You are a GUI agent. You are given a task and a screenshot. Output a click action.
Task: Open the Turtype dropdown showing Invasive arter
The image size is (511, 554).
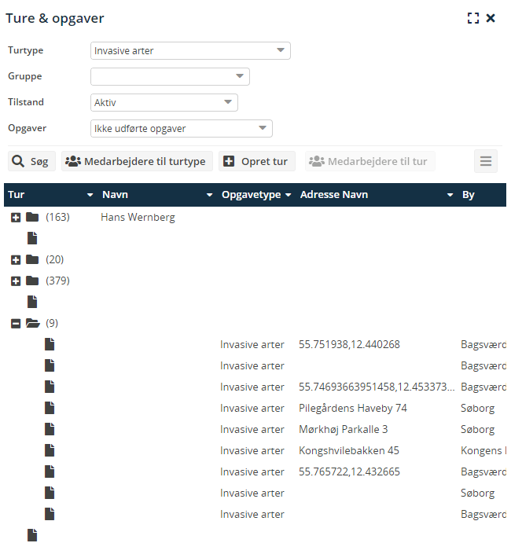(x=190, y=51)
